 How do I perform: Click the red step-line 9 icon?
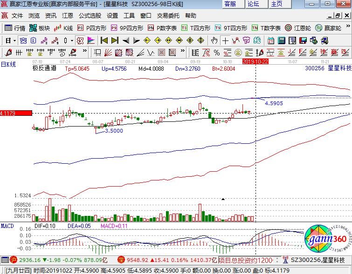click(55, 41)
